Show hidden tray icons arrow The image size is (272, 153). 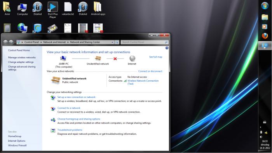point(261,127)
